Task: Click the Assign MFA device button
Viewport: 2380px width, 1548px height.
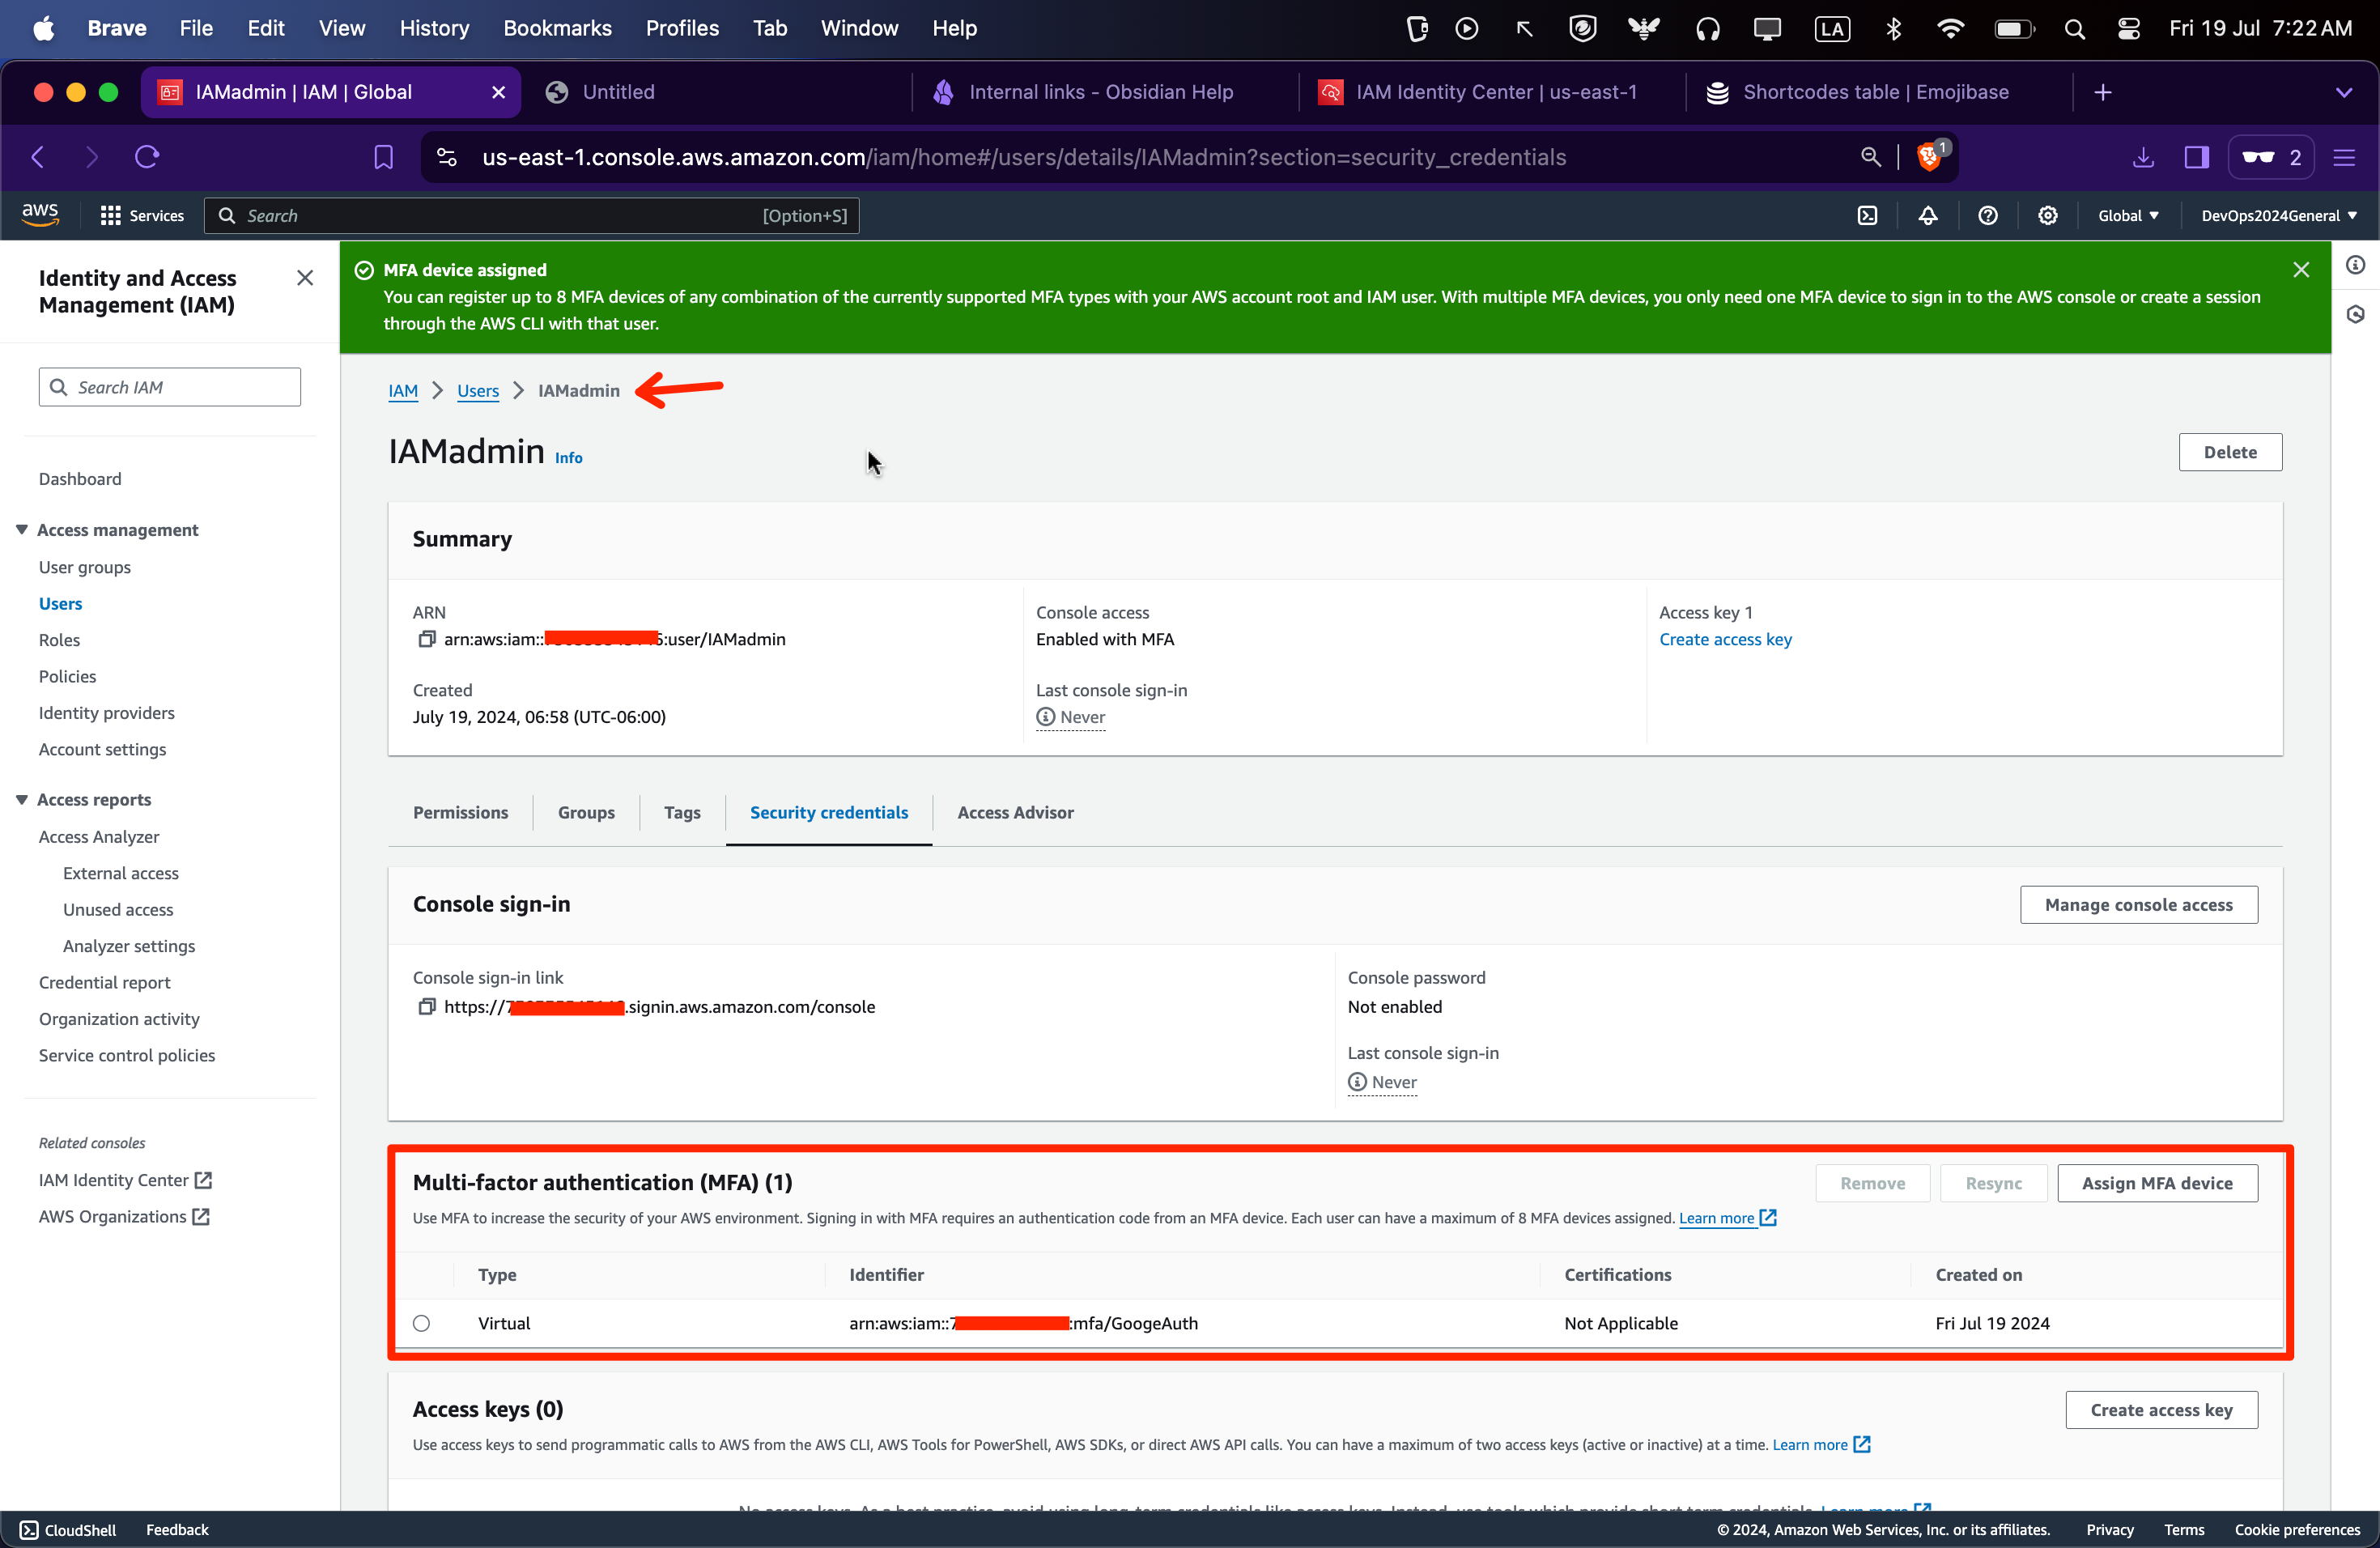Action: pyautogui.click(x=2156, y=1183)
